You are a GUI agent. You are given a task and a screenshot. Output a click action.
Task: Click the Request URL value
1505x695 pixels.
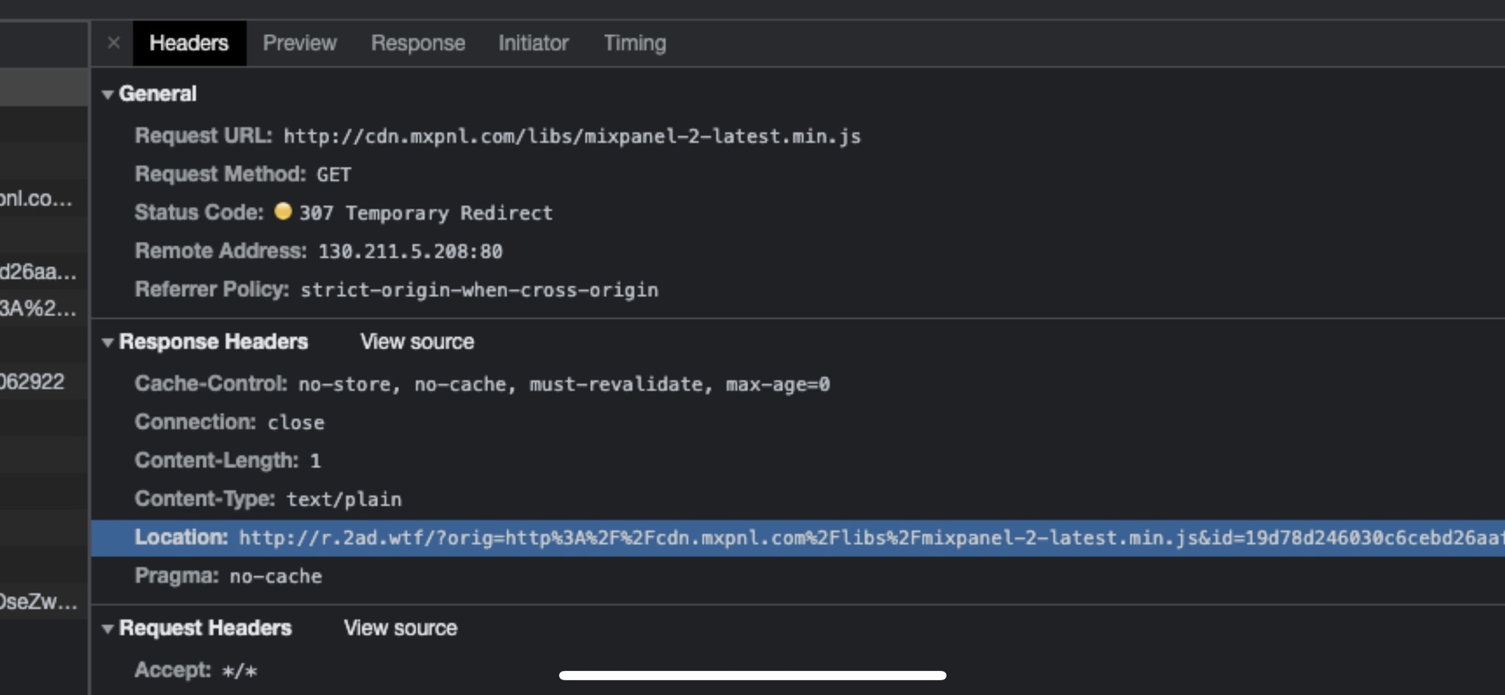coord(572,137)
